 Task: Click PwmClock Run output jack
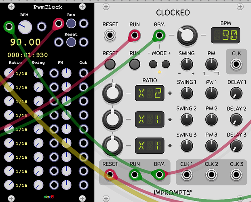coord(84,23)
